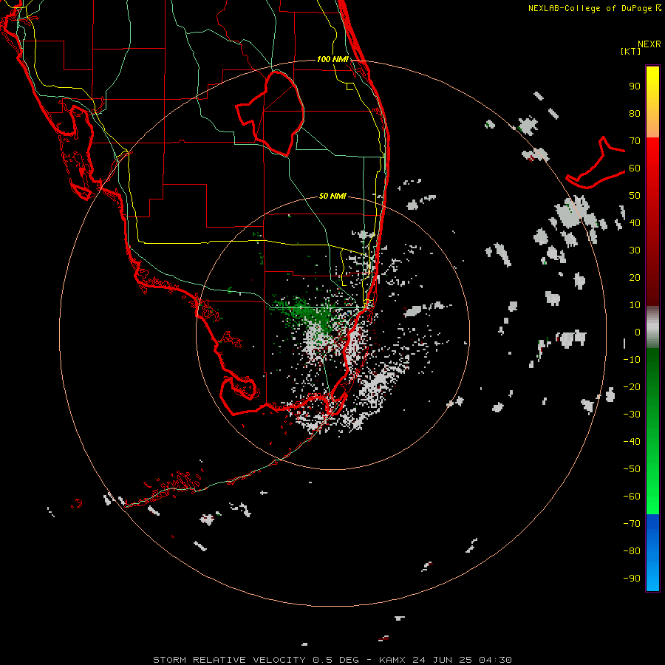Click the STORM RELATIVE VELOCITY caption at bottom
The image size is (665, 665).
[332, 660]
